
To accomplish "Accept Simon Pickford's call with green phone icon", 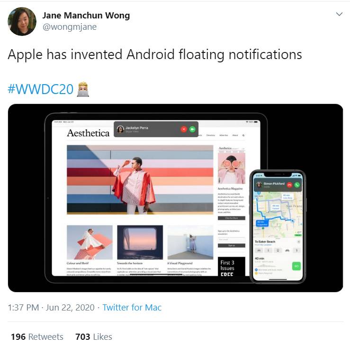I will [x=297, y=185].
